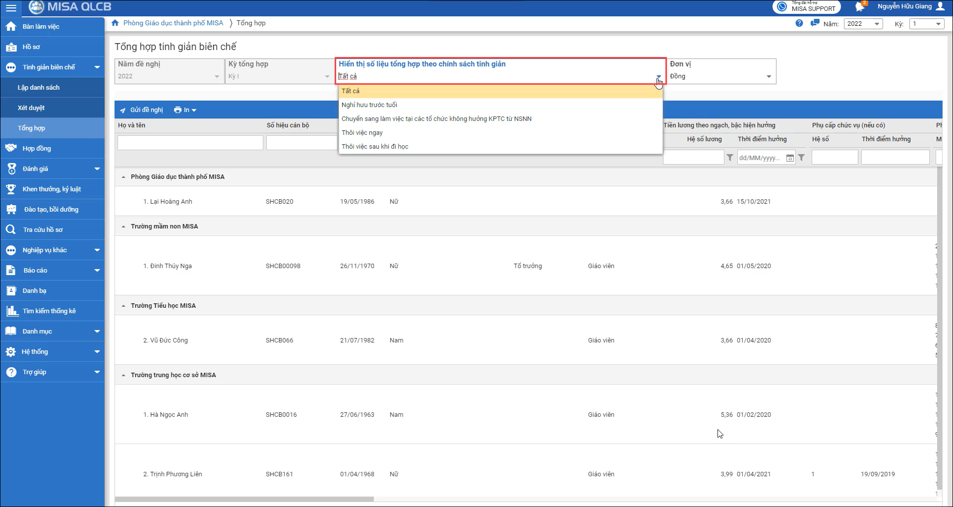
Task: Open the chat feedback icon
Action: click(814, 23)
